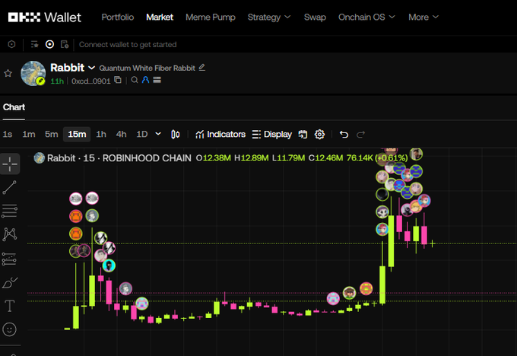517x356 pixels.
Task: Switch to the Market tab
Action: (160, 17)
